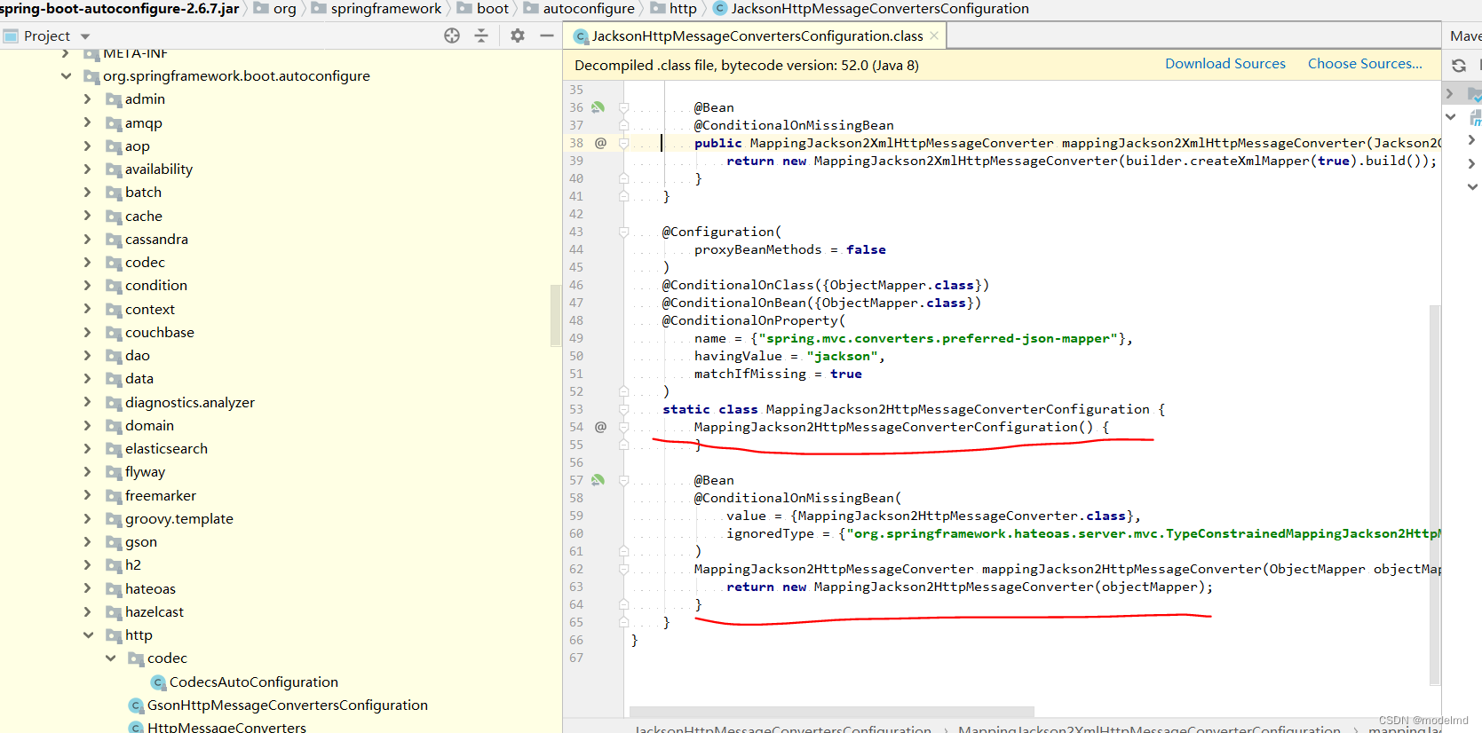Screen dimensions: 1482x733
Task: Click the spring-boot-autoconfigure-2.6.7.jar breadcrumb
Action: [x=120, y=9]
